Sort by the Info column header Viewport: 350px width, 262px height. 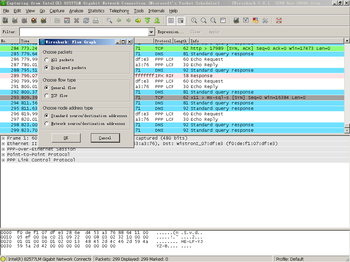(267, 41)
